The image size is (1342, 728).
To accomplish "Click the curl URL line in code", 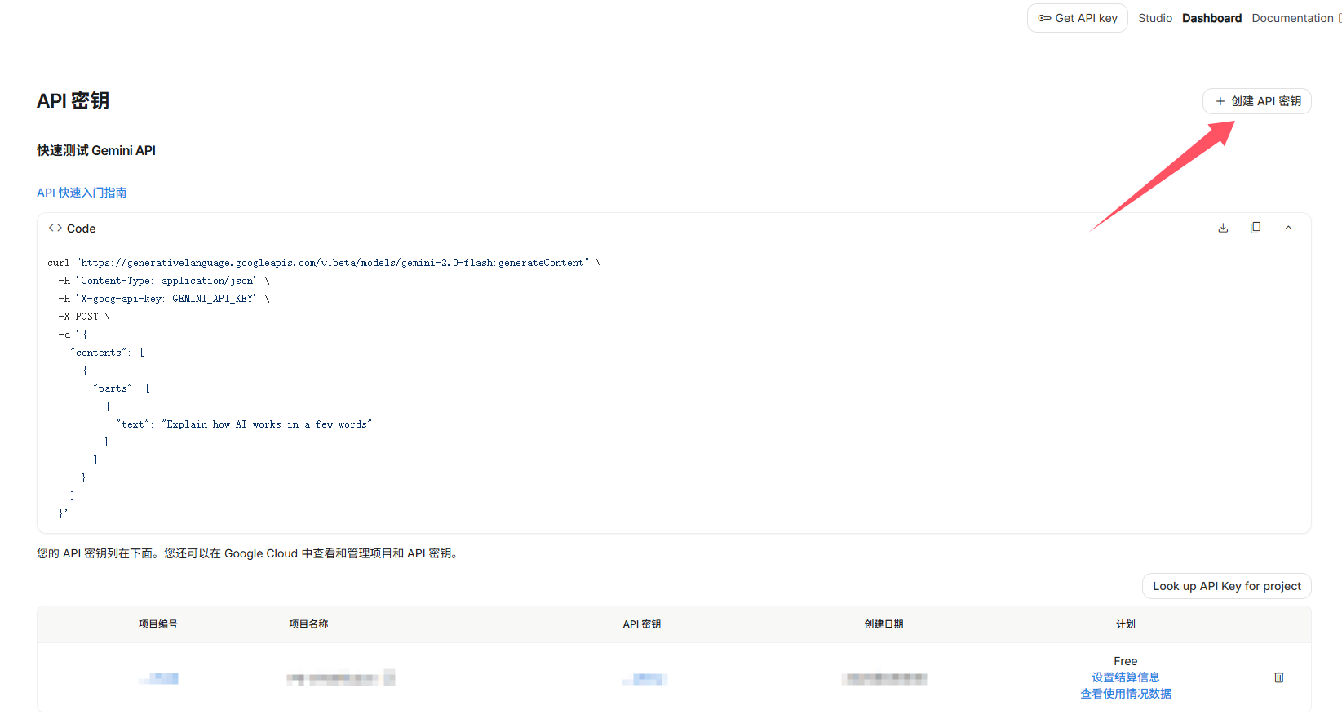I will 324,263.
